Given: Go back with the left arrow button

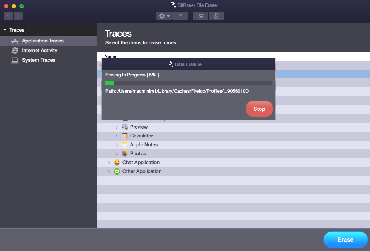Looking at the screenshot, I should pyautogui.click(x=8, y=16).
